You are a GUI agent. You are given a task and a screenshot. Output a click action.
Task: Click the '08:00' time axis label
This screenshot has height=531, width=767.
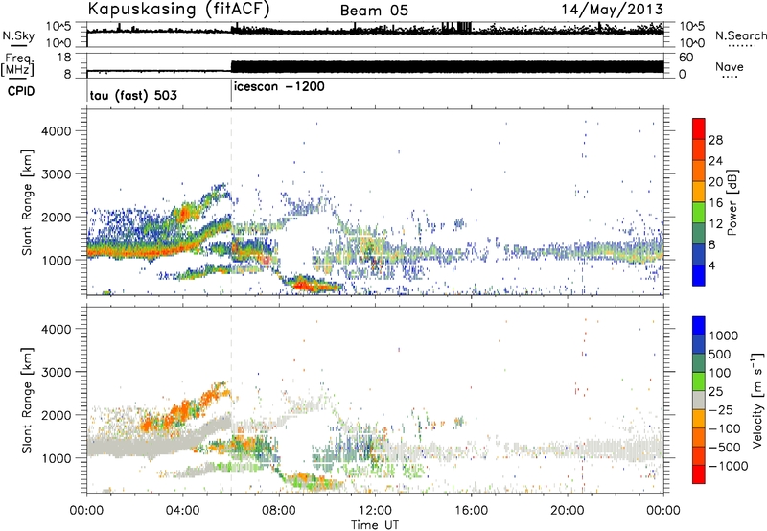coord(279,511)
